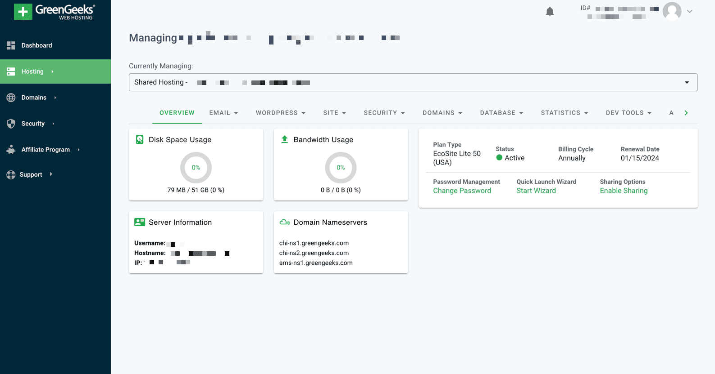Screen dimensions: 715x374
Task: Click the renewal date 01/15/2024
Action: point(640,158)
